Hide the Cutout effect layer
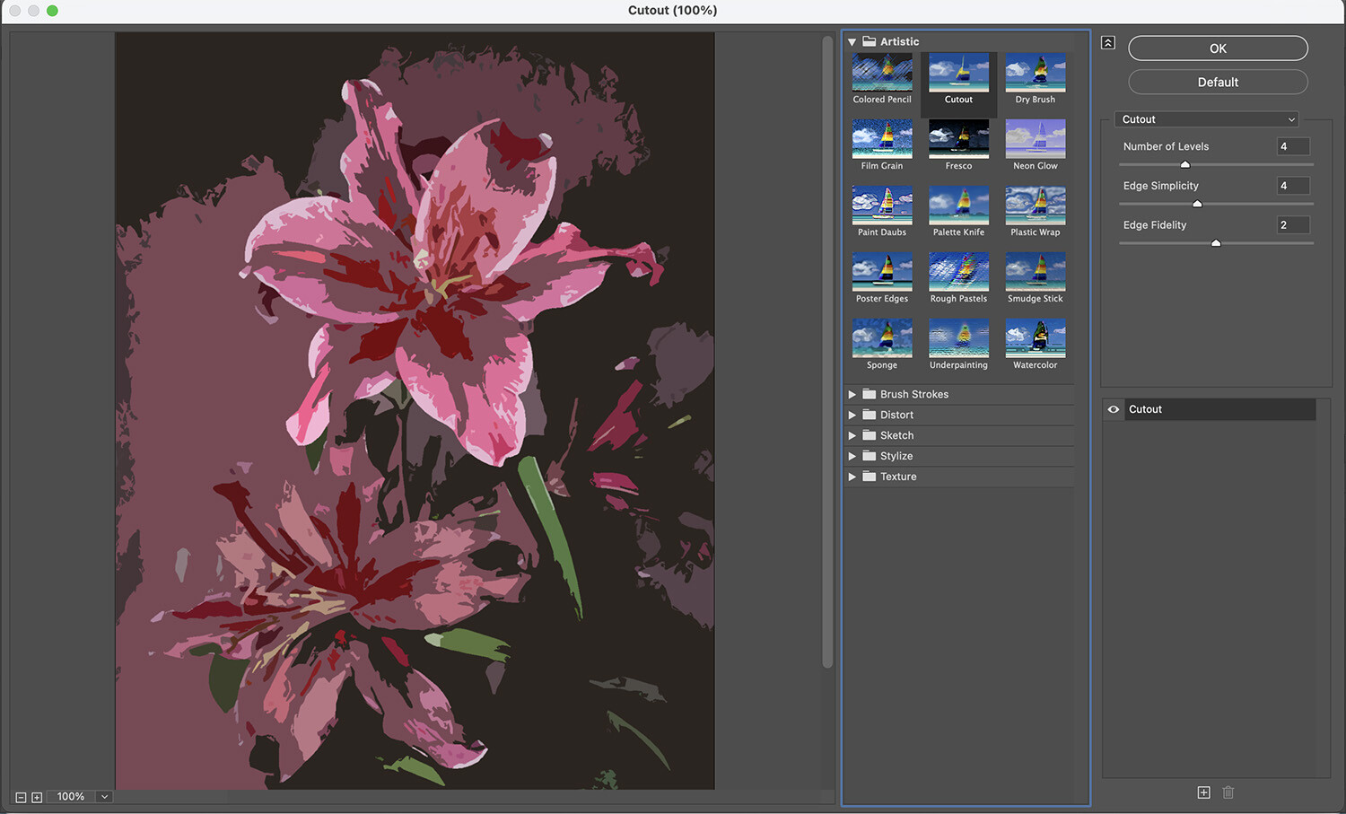1346x814 pixels. 1113,409
